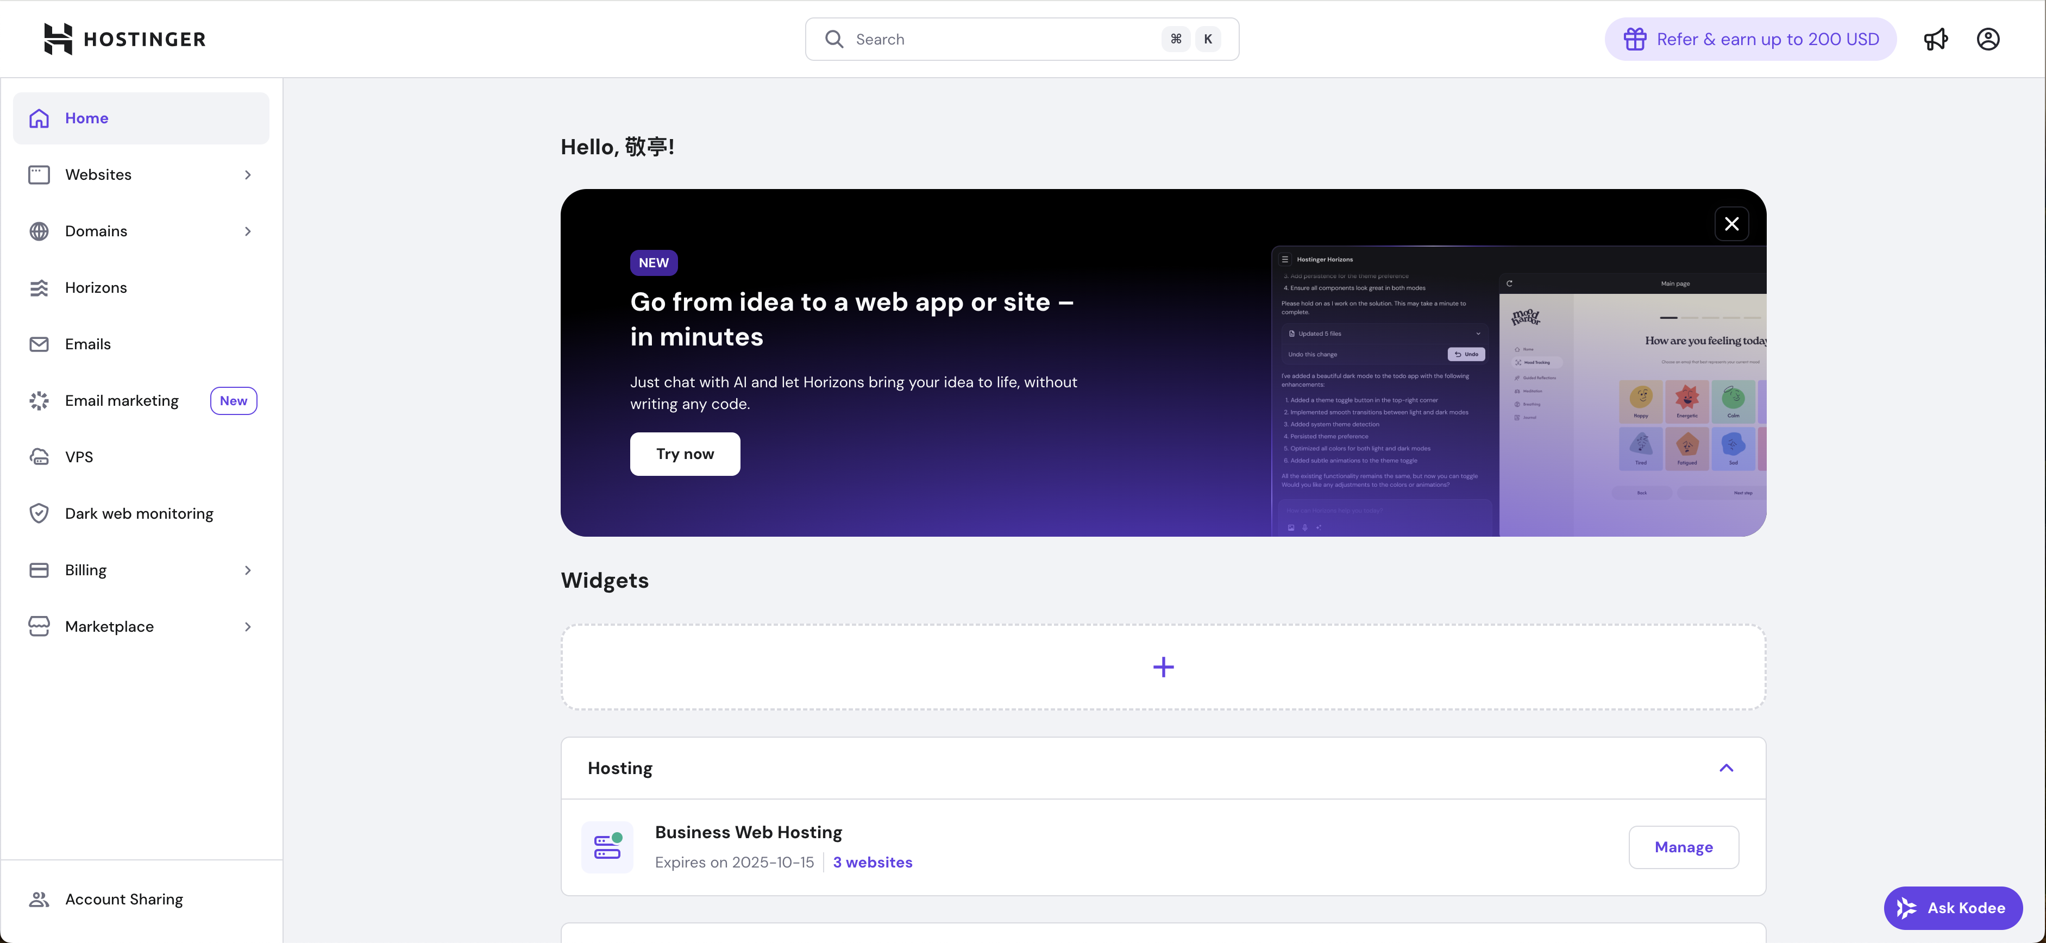This screenshot has height=943, width=2046.
Task: Click the Business Web Hosting title
Action: click(x=748, y=832)
